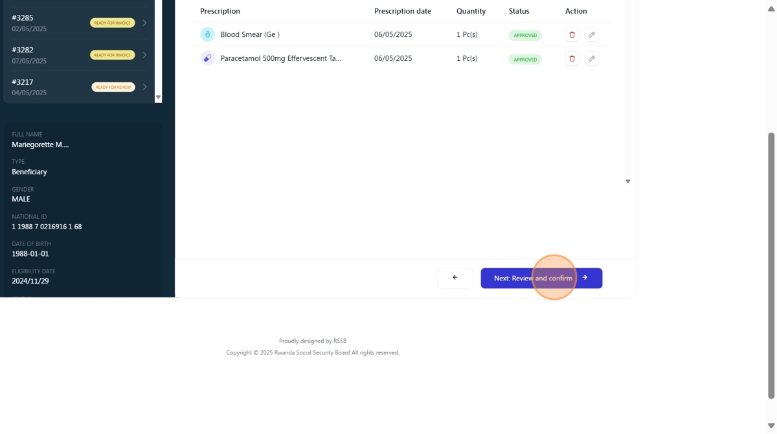777x434 pixels.
Task: Delete the Paracetamol 500mg prescription
Action: [572, 58]
